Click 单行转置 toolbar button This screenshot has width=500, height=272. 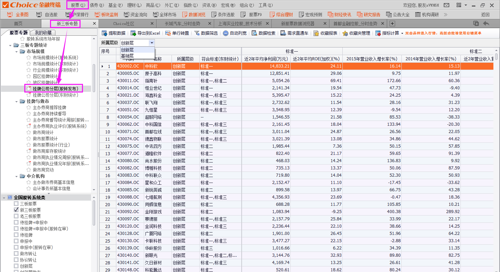tap(177, 33)
